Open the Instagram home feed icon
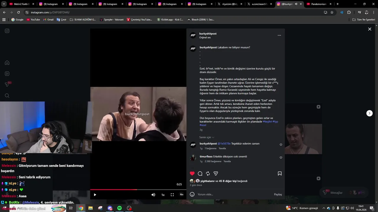378x212 pixels. point(7,63)
